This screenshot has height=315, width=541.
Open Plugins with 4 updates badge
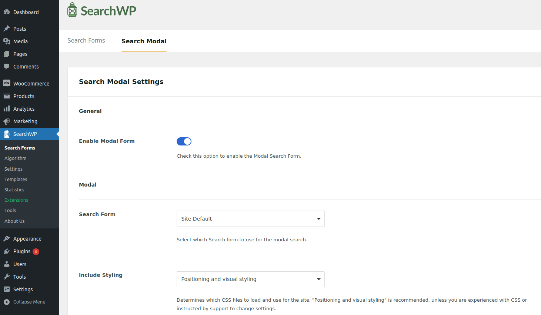(22, 251)
